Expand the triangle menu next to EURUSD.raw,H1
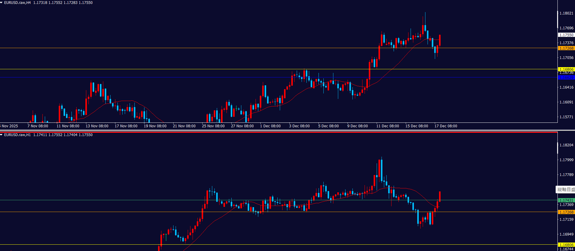 [x=2, y=135]
